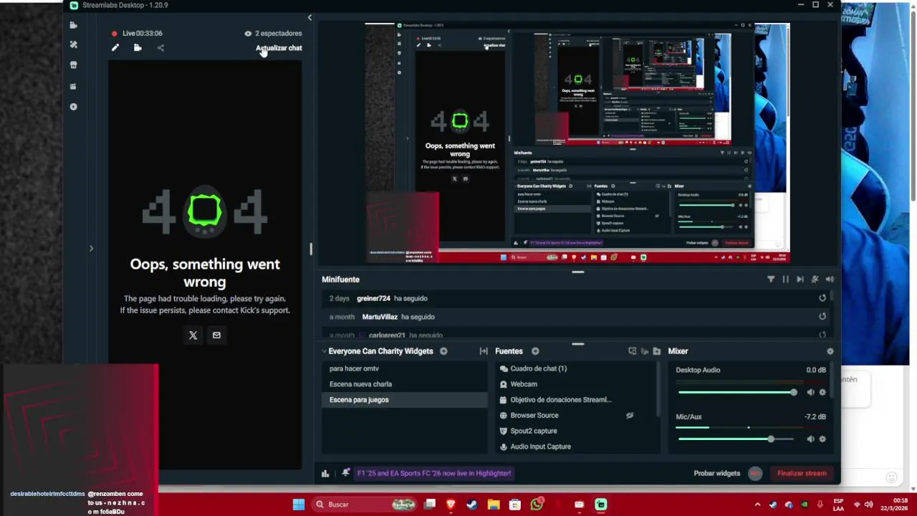Viewport: 917px width, 516px height.
Task: Pause the Minifuente alert queue
Action: pyautogui.click(x=785, y=279)
